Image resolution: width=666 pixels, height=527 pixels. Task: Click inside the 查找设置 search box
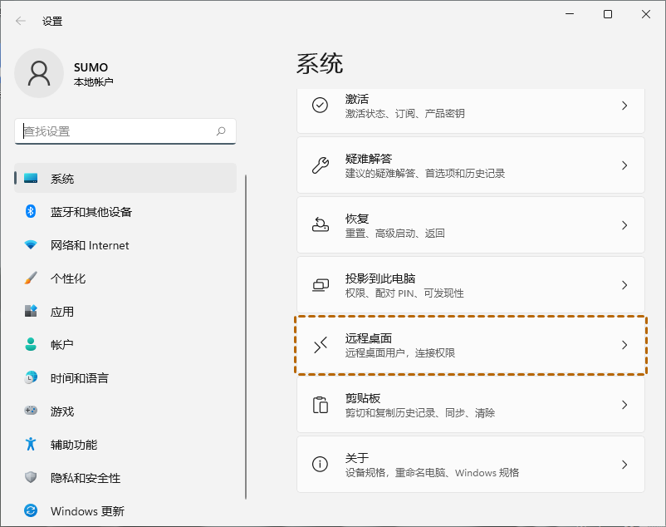125,131
